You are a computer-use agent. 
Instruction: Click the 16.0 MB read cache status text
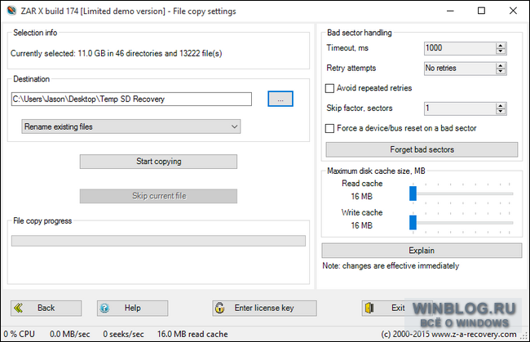(192, 334)
